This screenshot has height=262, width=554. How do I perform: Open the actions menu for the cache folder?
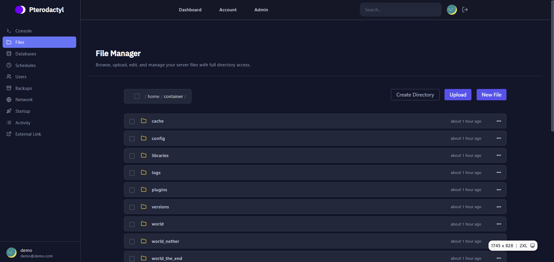point(499,121)
